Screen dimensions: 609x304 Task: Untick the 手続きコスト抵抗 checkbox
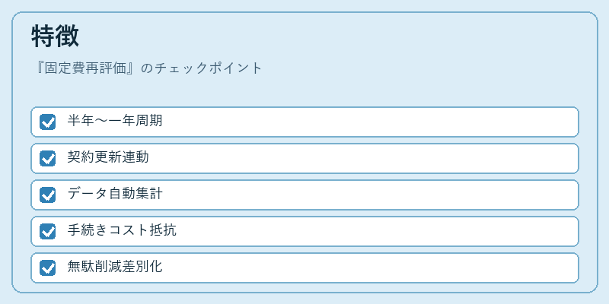[47, 231]
